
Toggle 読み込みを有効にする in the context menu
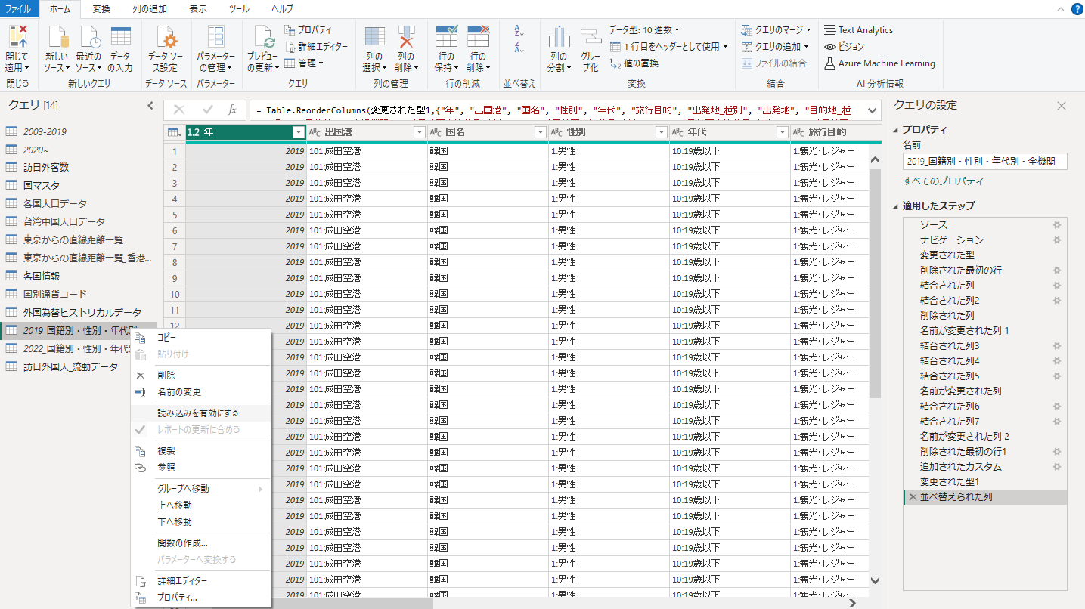pyautogui.click(x=197, y=413)
